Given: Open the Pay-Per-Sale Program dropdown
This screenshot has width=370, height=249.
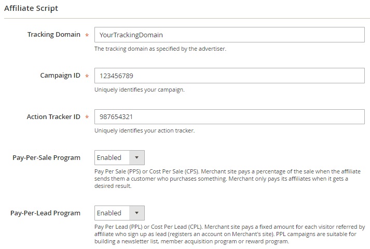Looking at the screenshot, I should click(119, 157).
